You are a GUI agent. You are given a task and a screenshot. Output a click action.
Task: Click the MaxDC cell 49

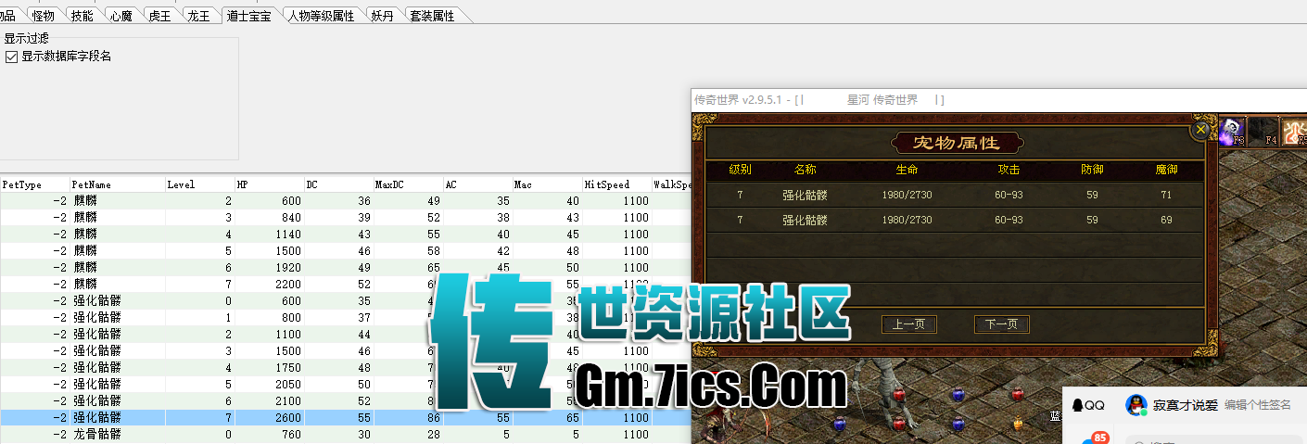409,200
